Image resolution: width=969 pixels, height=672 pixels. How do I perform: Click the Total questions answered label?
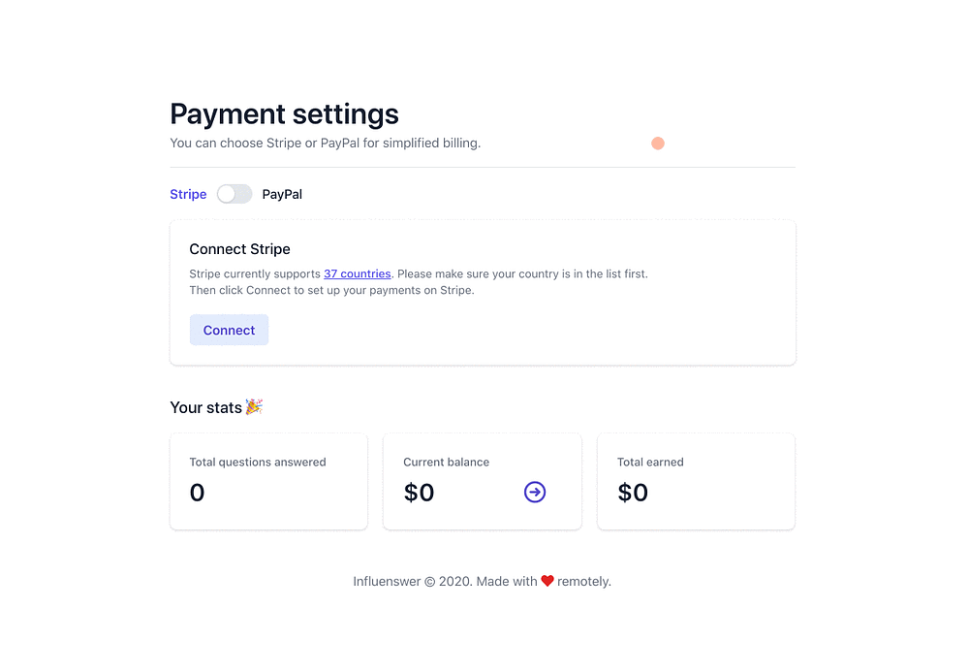[258, 462]
